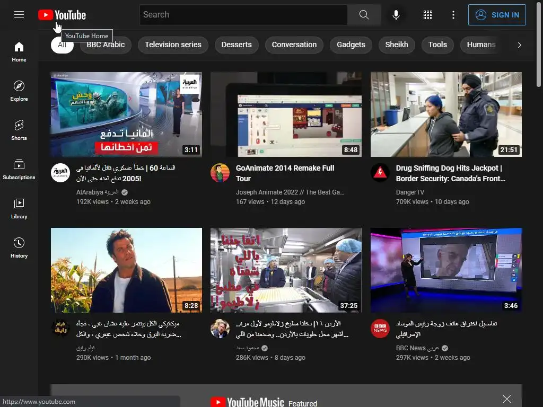The width and height of the screenshot is (543, 407).
Task: Select the Humans chip
Action: click(x=481, y=45)
